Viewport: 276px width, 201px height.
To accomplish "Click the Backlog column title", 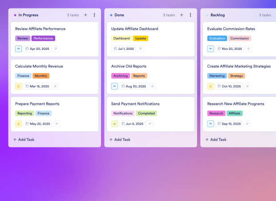I will [x=218, y=15].
